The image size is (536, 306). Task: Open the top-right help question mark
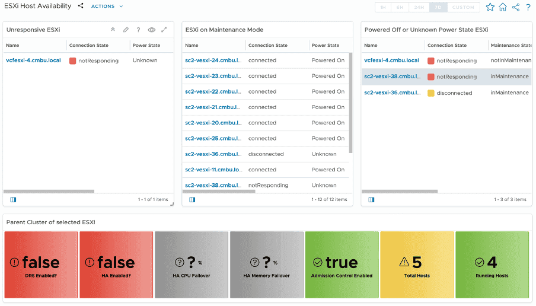pos(528,7)
